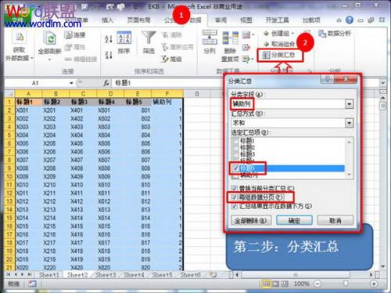The width and height of the screenshot is (391, 293).
Task: Click the 排序 (Sort) dialog icon
Action: (124, 38)
